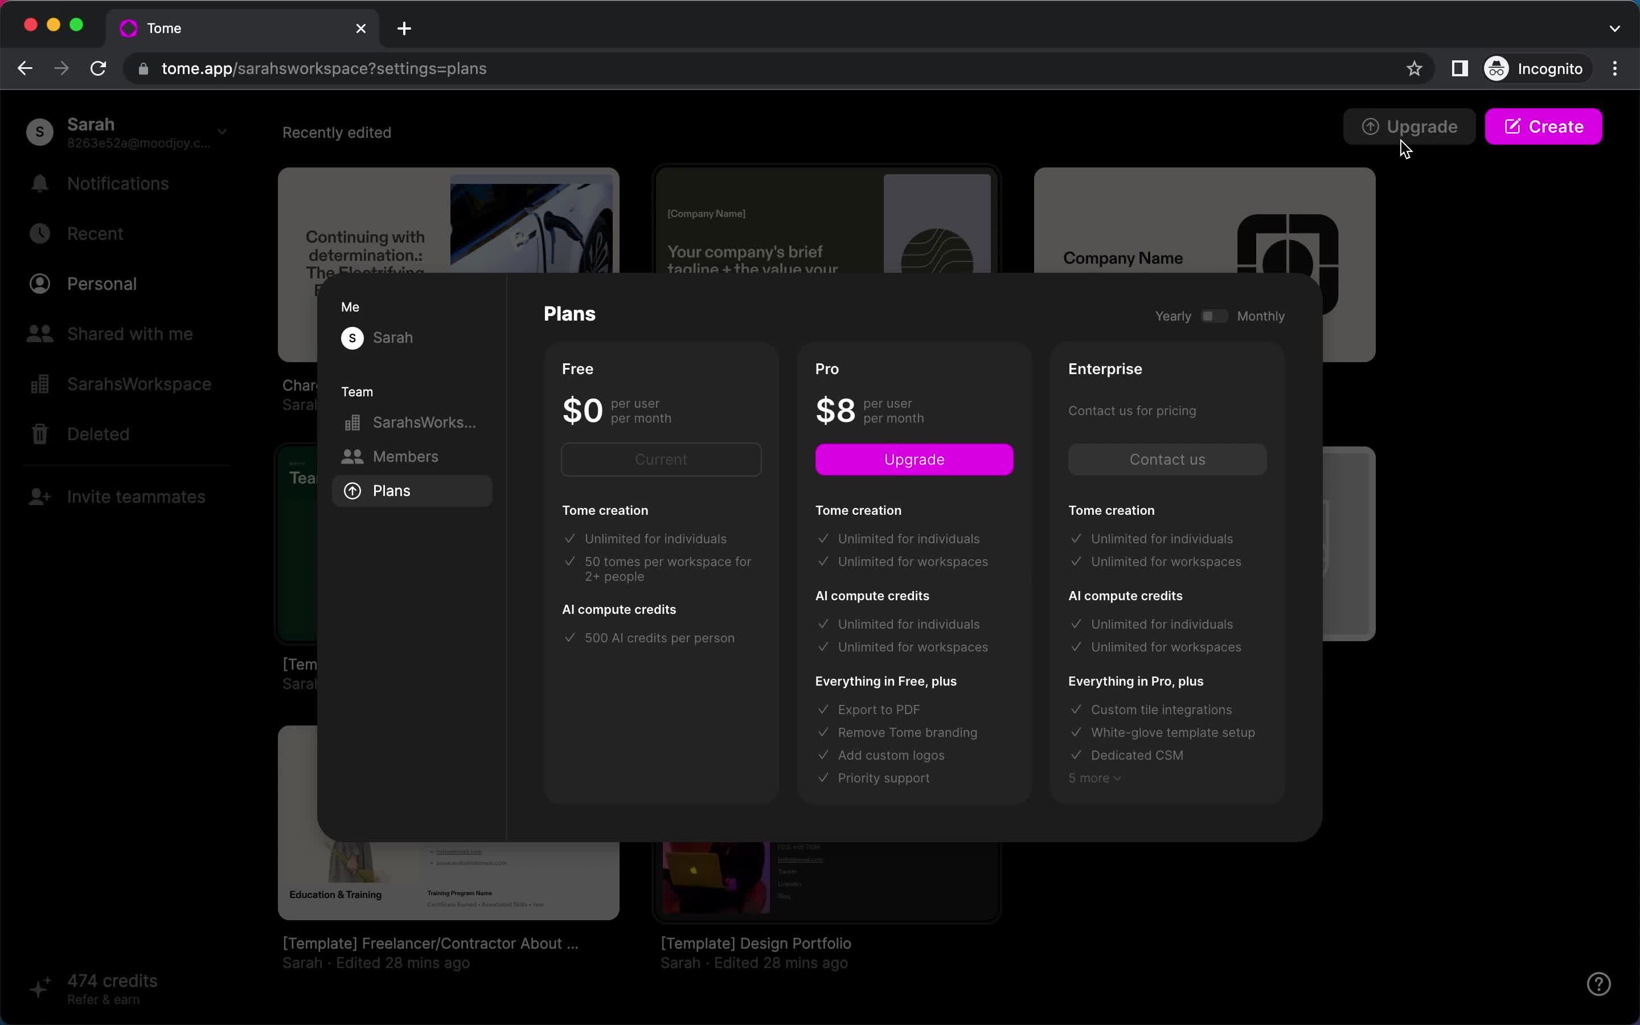Open the Your company's brief tagline tome
1640x1025 pixels.
point(826,221)
